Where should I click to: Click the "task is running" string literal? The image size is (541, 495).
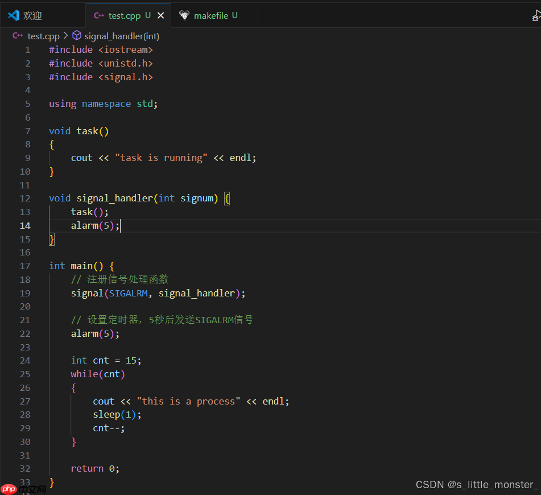[162, 158]
